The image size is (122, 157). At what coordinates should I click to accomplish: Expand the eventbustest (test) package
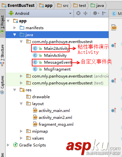(21, 83)
